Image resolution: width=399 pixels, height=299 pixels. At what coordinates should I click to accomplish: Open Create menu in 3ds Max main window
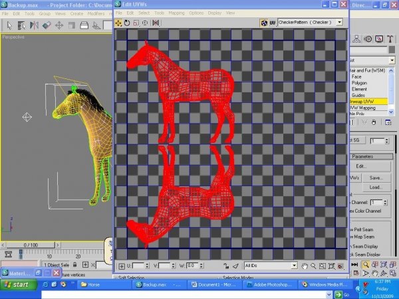click(76, 14)
